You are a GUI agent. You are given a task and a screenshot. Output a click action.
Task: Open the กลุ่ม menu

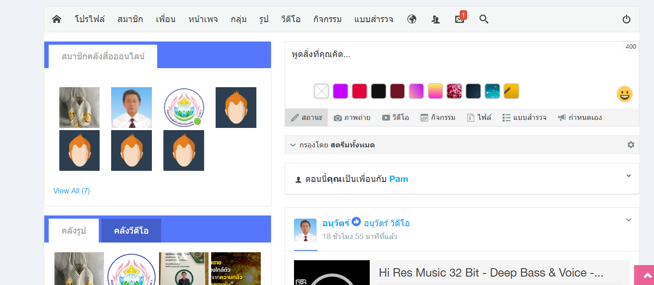pos(239,19)
